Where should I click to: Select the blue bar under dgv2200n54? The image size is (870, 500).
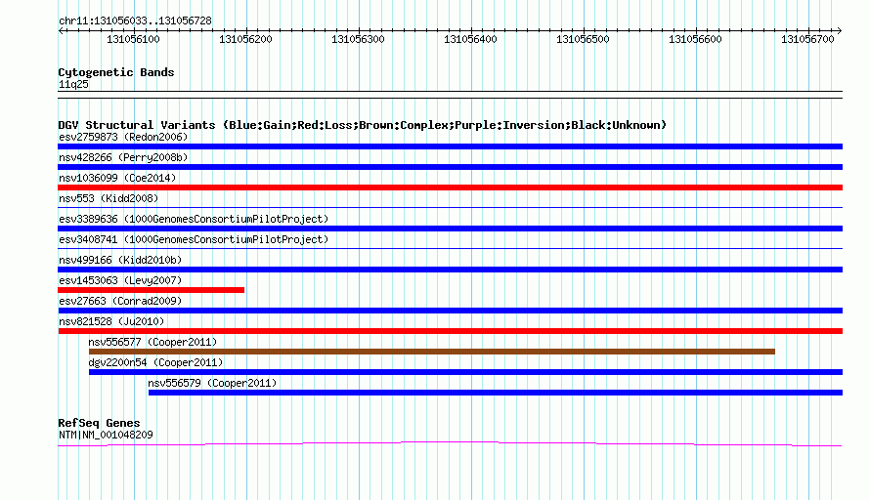point(465,372)
